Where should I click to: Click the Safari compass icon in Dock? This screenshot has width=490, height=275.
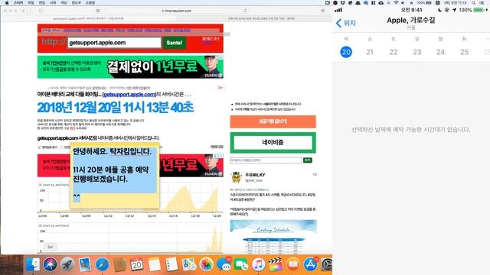click(102, 265)
